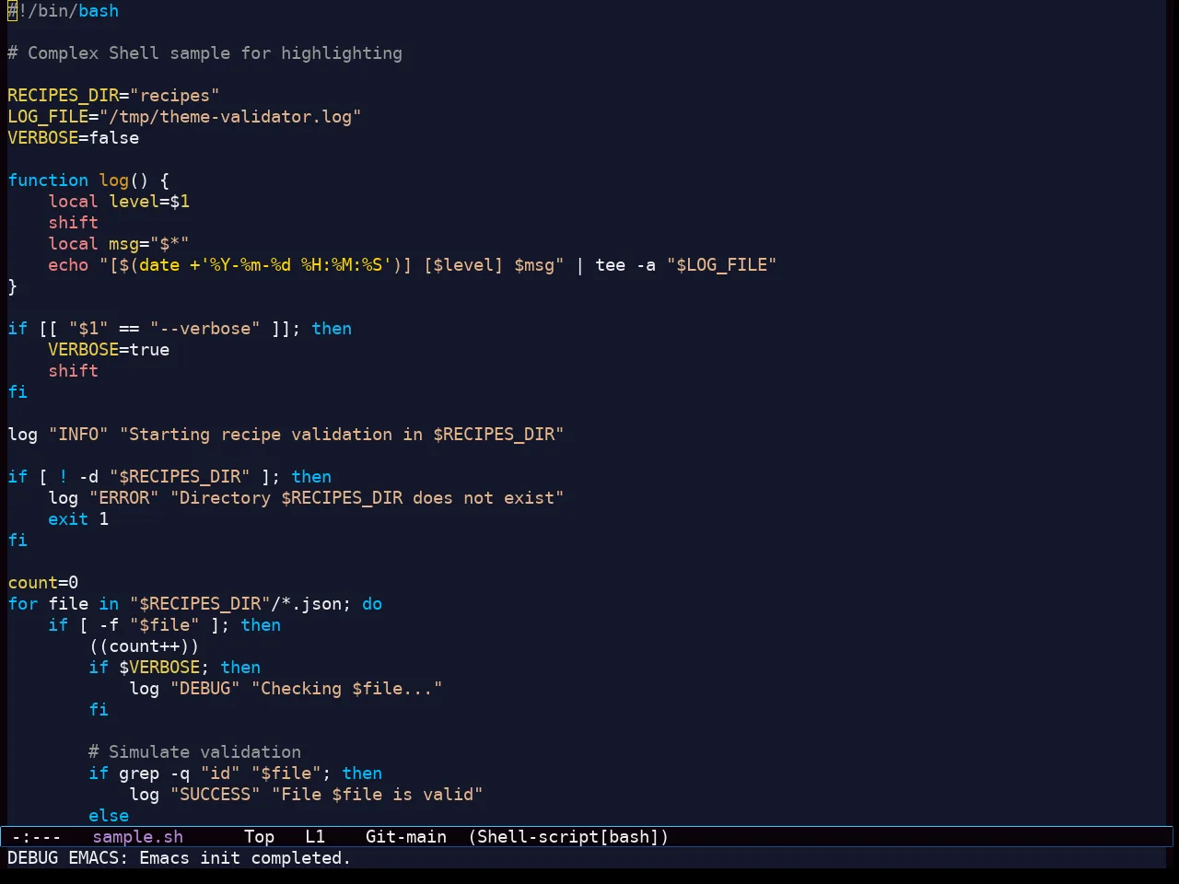Click 'local msg="$*"' line
The width and height of the screenshot is (1179, 884).
point(119,244)
